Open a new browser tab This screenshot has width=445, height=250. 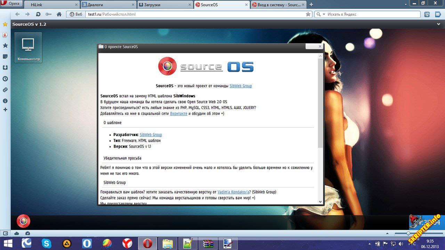coord(311,5)
